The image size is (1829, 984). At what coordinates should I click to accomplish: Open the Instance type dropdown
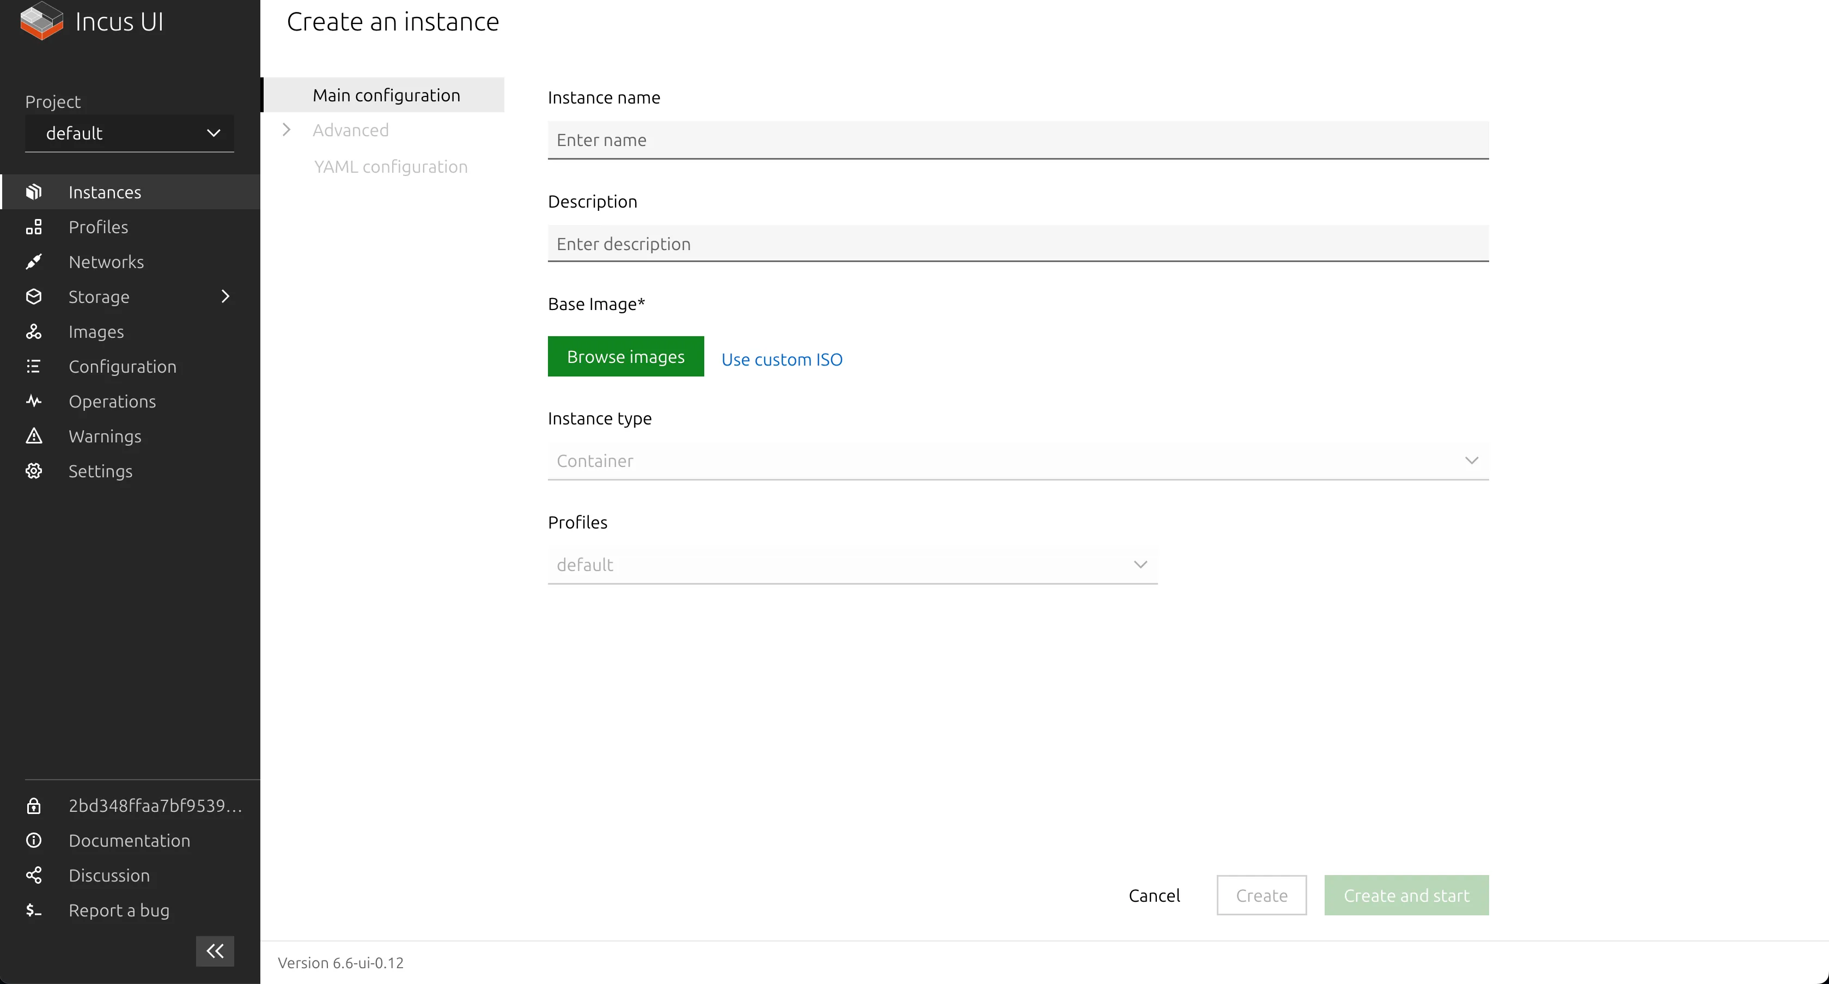[1017, 459]
